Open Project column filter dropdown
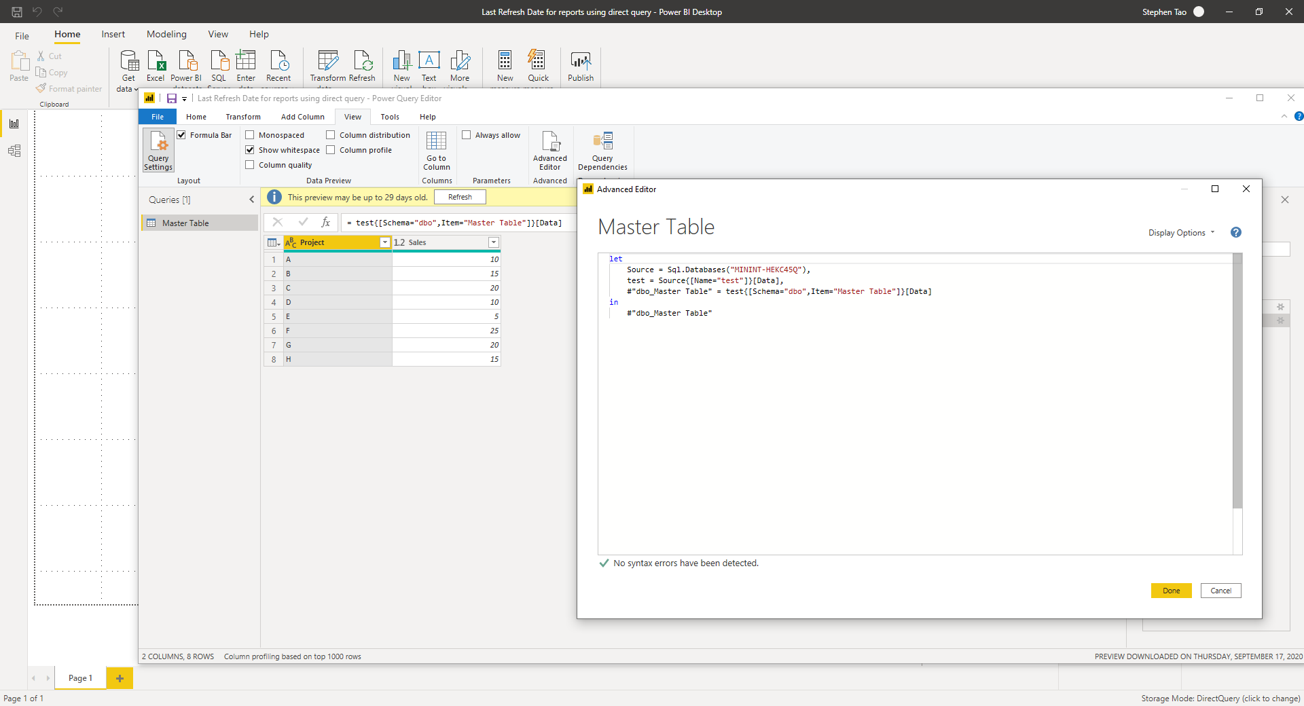The image size is (1304, 706). 385,242
